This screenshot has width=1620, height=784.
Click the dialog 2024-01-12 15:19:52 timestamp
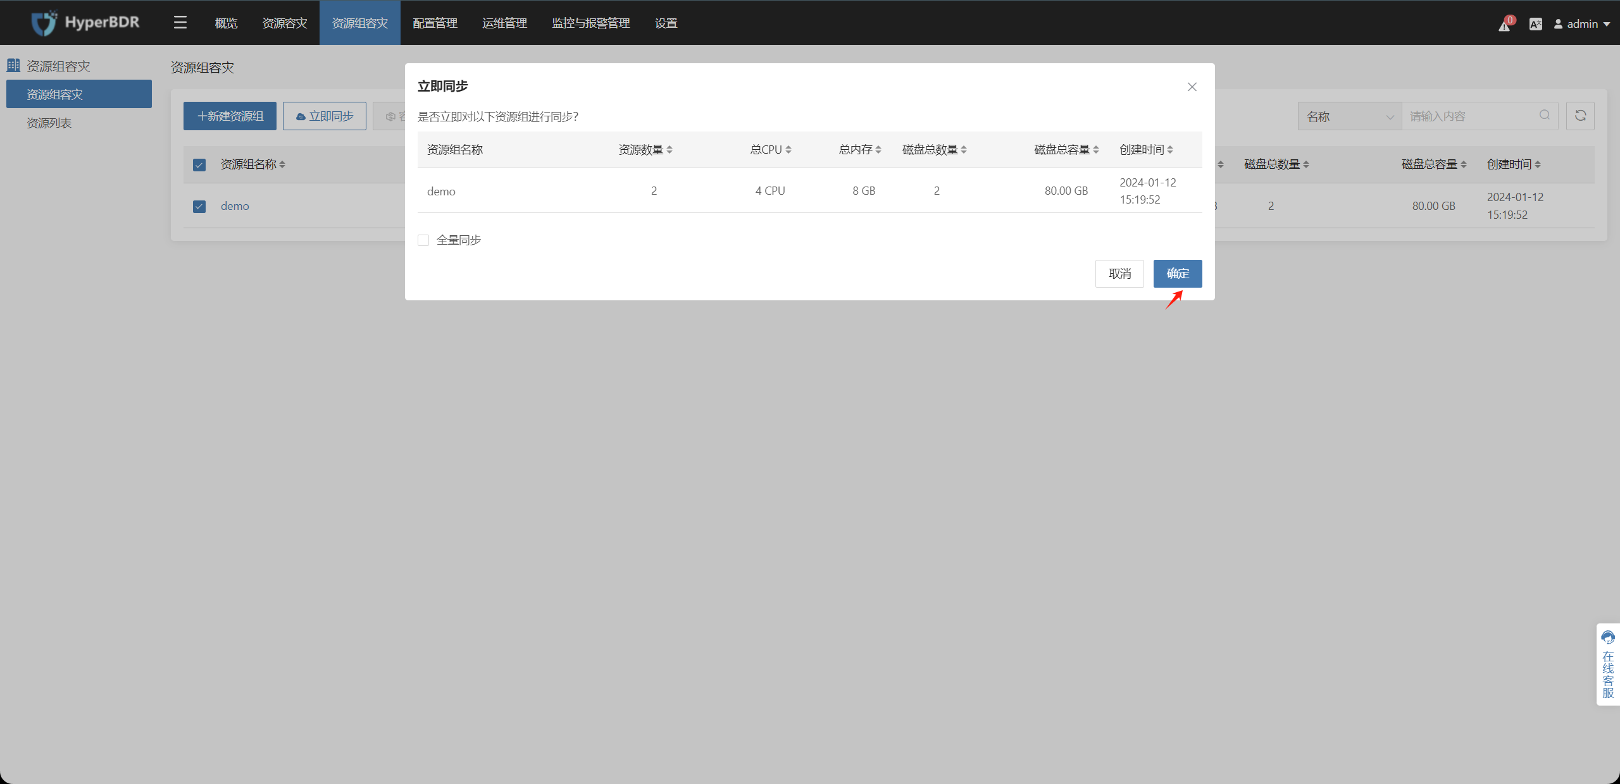(1148, 191)
